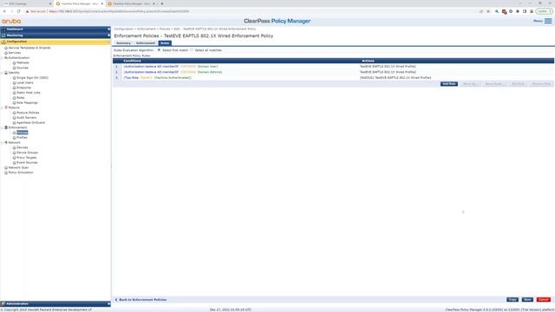Close the first browser tab

click(50, 3)
